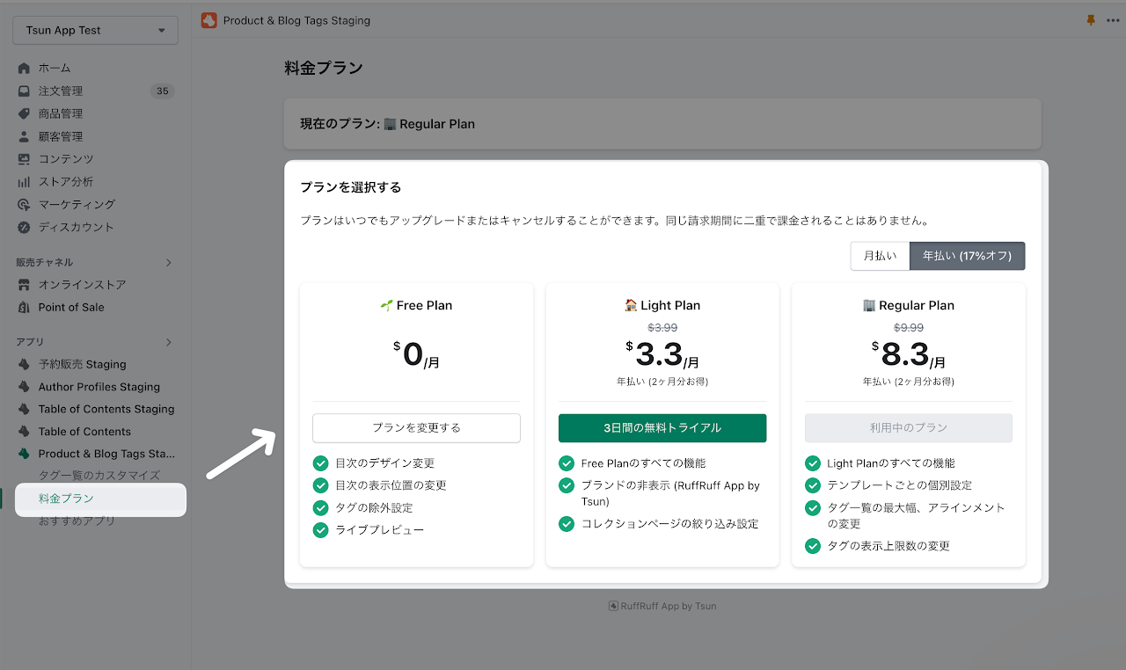Click the marketing target icon

[24, 205]
